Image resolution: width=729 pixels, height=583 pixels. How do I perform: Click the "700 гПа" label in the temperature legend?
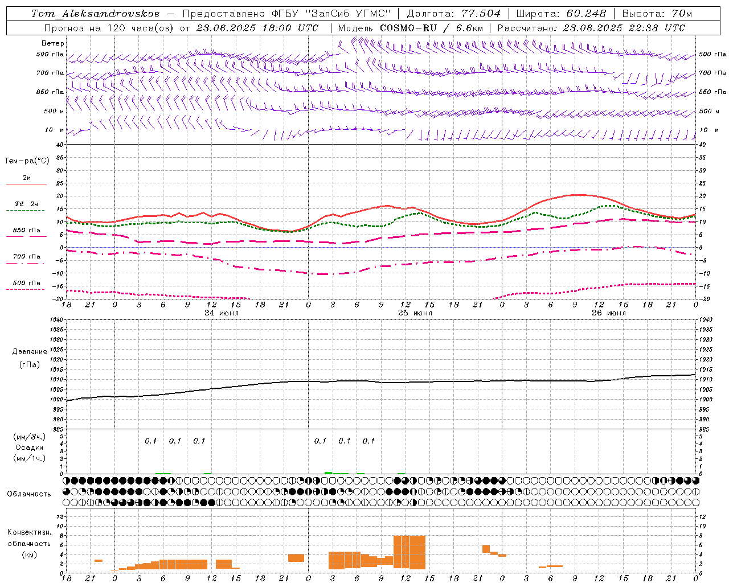pyautogui.click(x=27, y=257)
